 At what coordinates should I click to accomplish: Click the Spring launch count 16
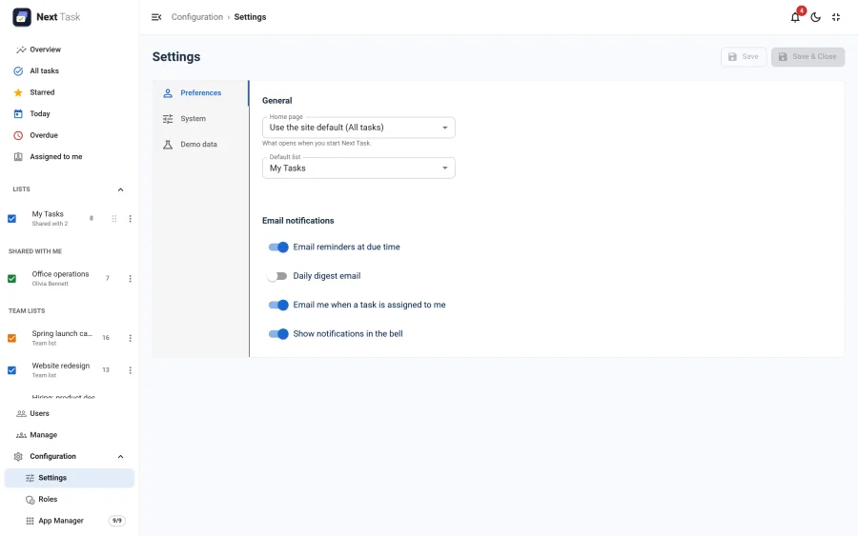click(x=106, y=338)
